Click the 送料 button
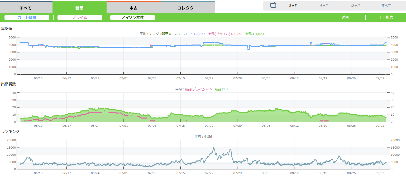 345,17
